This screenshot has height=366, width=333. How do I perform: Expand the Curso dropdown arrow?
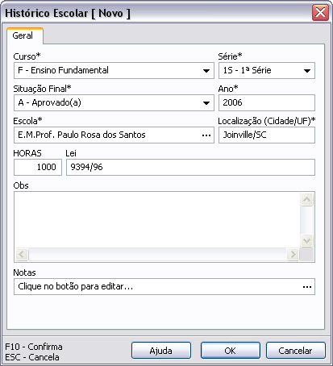click(x=206, y=71)
